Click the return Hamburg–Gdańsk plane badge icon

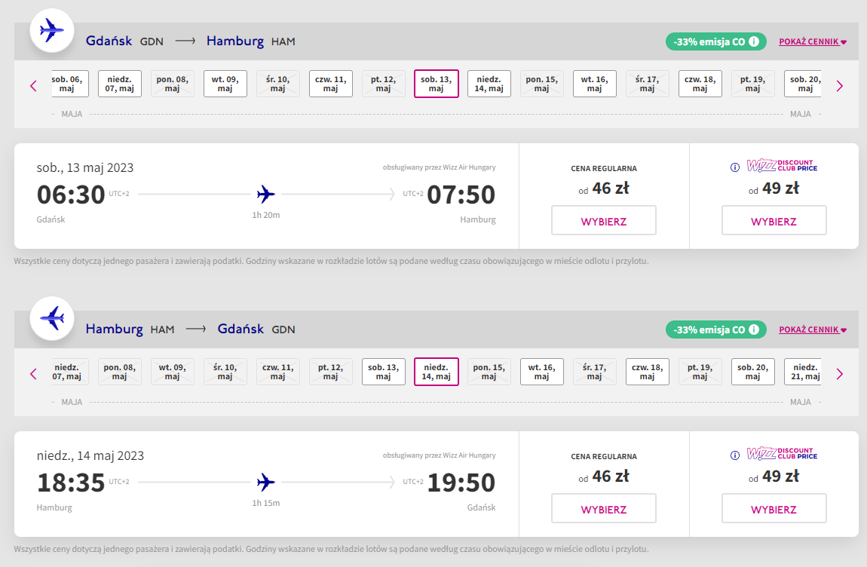[x=52, y=319]
